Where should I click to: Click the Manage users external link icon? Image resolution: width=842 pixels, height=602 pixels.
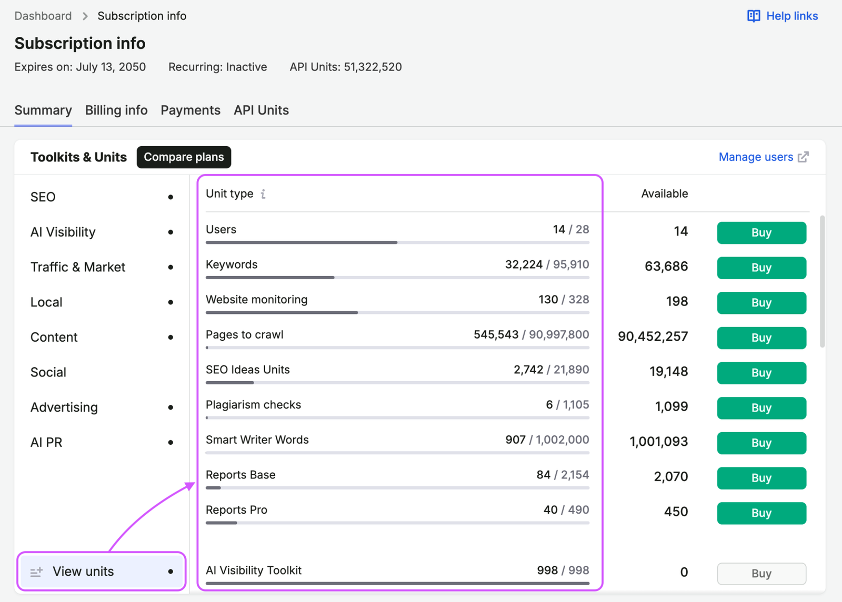tap(803, 157)
